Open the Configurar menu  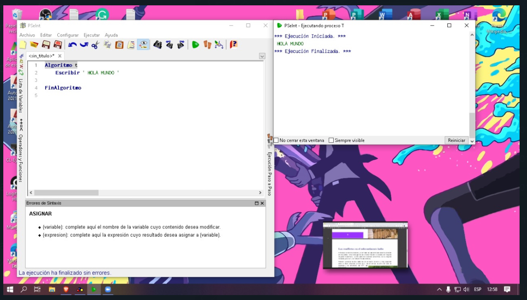[x=68, y=35]
